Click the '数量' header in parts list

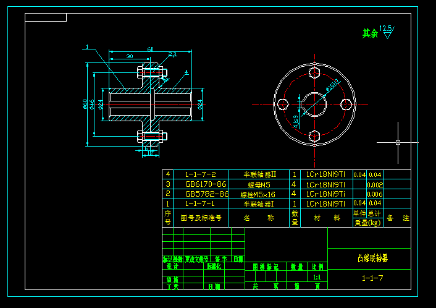point(295,218)
